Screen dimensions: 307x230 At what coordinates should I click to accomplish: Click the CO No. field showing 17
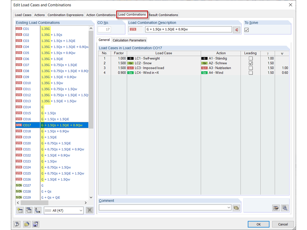click(x=104, y=29)
